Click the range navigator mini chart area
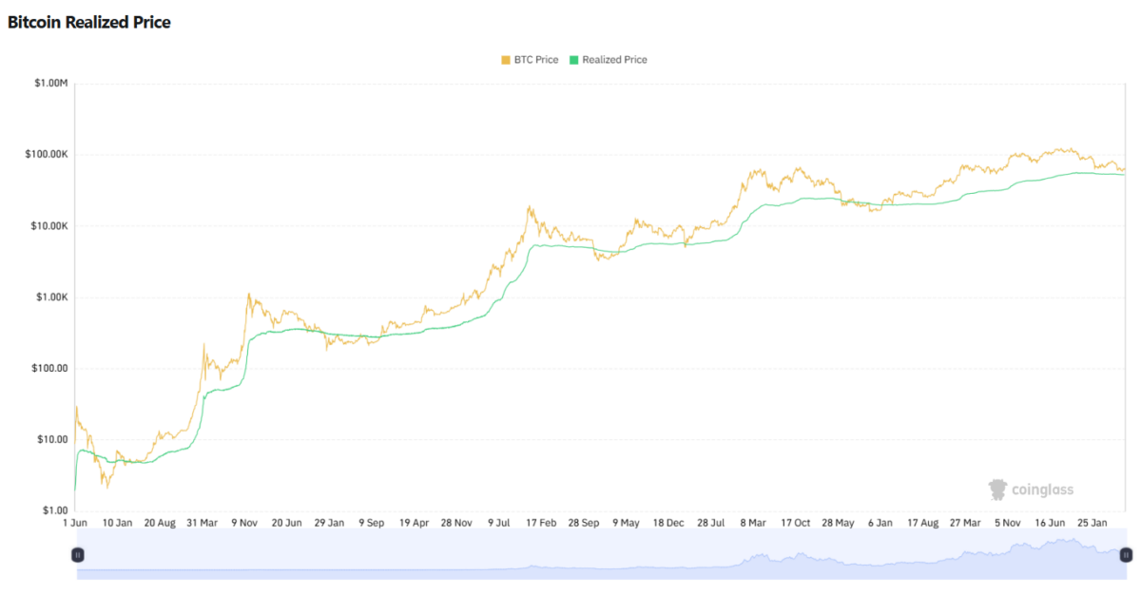Screen dimensions: 1141x595 click(x=602, y=556)
